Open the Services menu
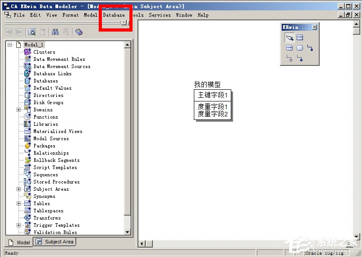 [160, 15]
